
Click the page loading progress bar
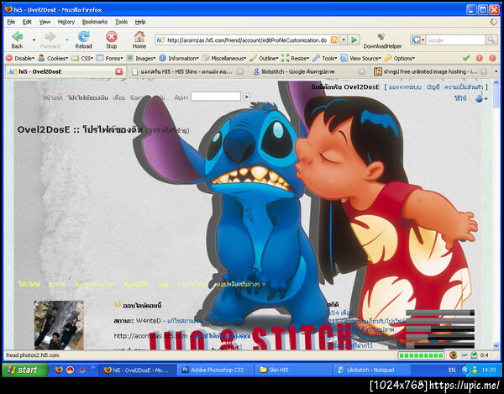(x=421, y=355)
